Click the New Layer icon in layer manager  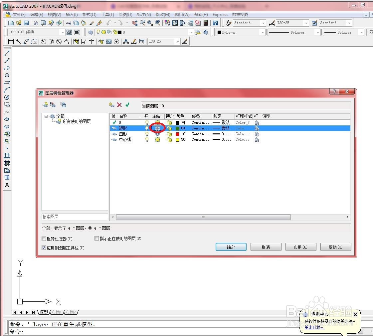[x=111, y=105]
